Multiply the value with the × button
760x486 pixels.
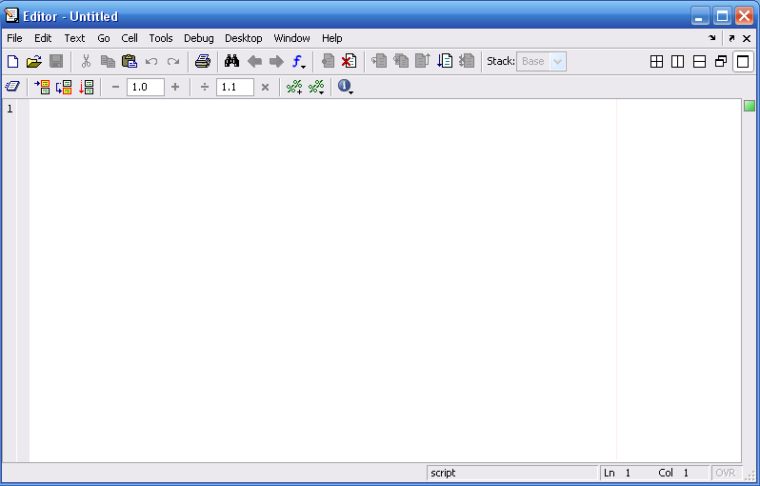pos(265,88)
